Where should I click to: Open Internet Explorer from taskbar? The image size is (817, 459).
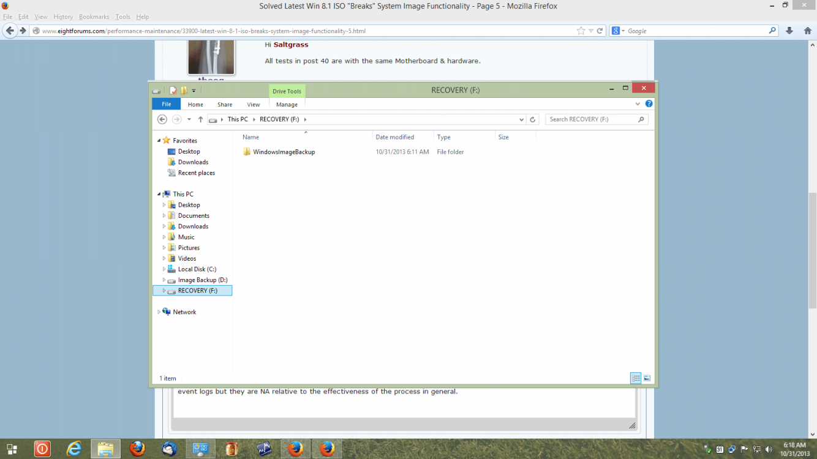pos(74,449)
